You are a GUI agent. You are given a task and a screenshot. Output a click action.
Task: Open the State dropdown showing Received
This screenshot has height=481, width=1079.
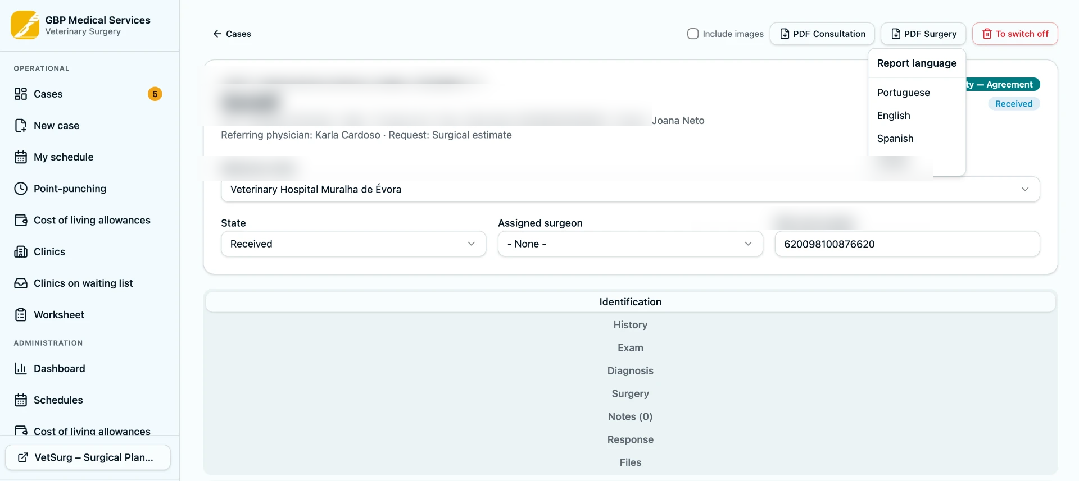[x=353, y=244]
